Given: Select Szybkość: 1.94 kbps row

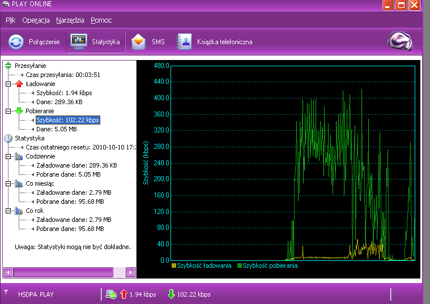Looking at the screenshot, I should coord(64,93).
